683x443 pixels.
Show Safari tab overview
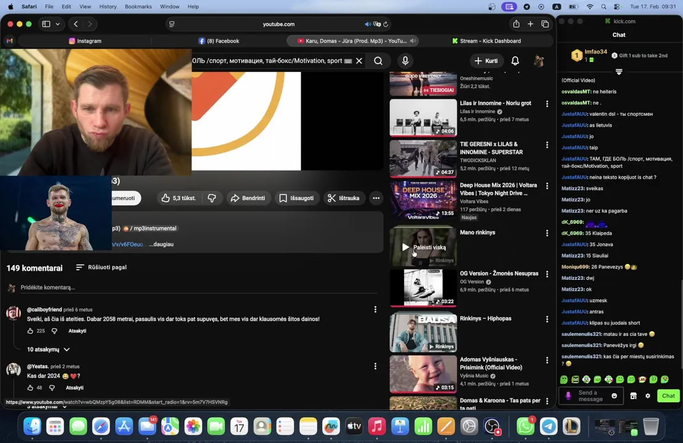click(545, 24)
